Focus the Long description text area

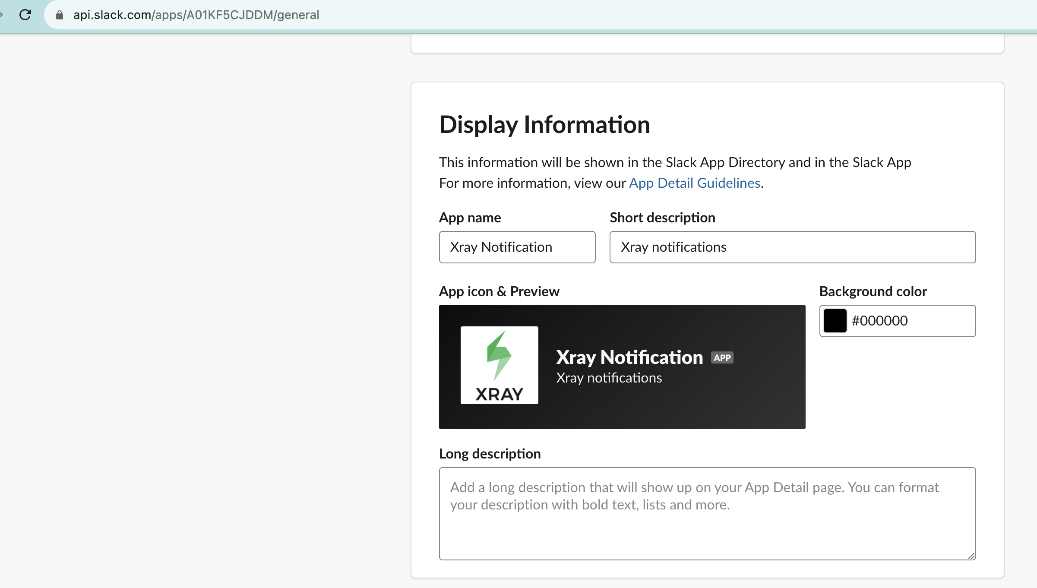coord(707,514)
